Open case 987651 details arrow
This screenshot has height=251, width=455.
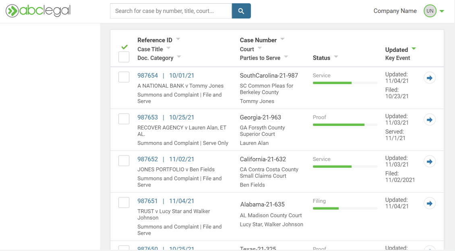coord(430,203)
